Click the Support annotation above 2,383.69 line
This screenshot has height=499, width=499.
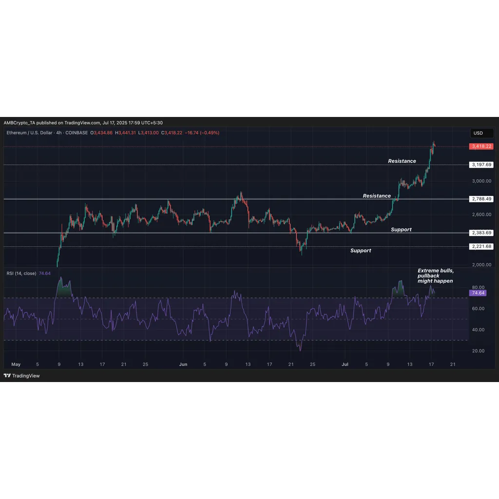pyautogui.click(x=401, y=230)
